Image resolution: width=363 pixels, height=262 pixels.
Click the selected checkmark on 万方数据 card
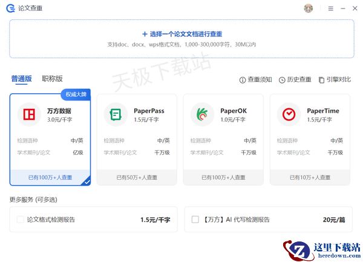click(x=87, y=182)
